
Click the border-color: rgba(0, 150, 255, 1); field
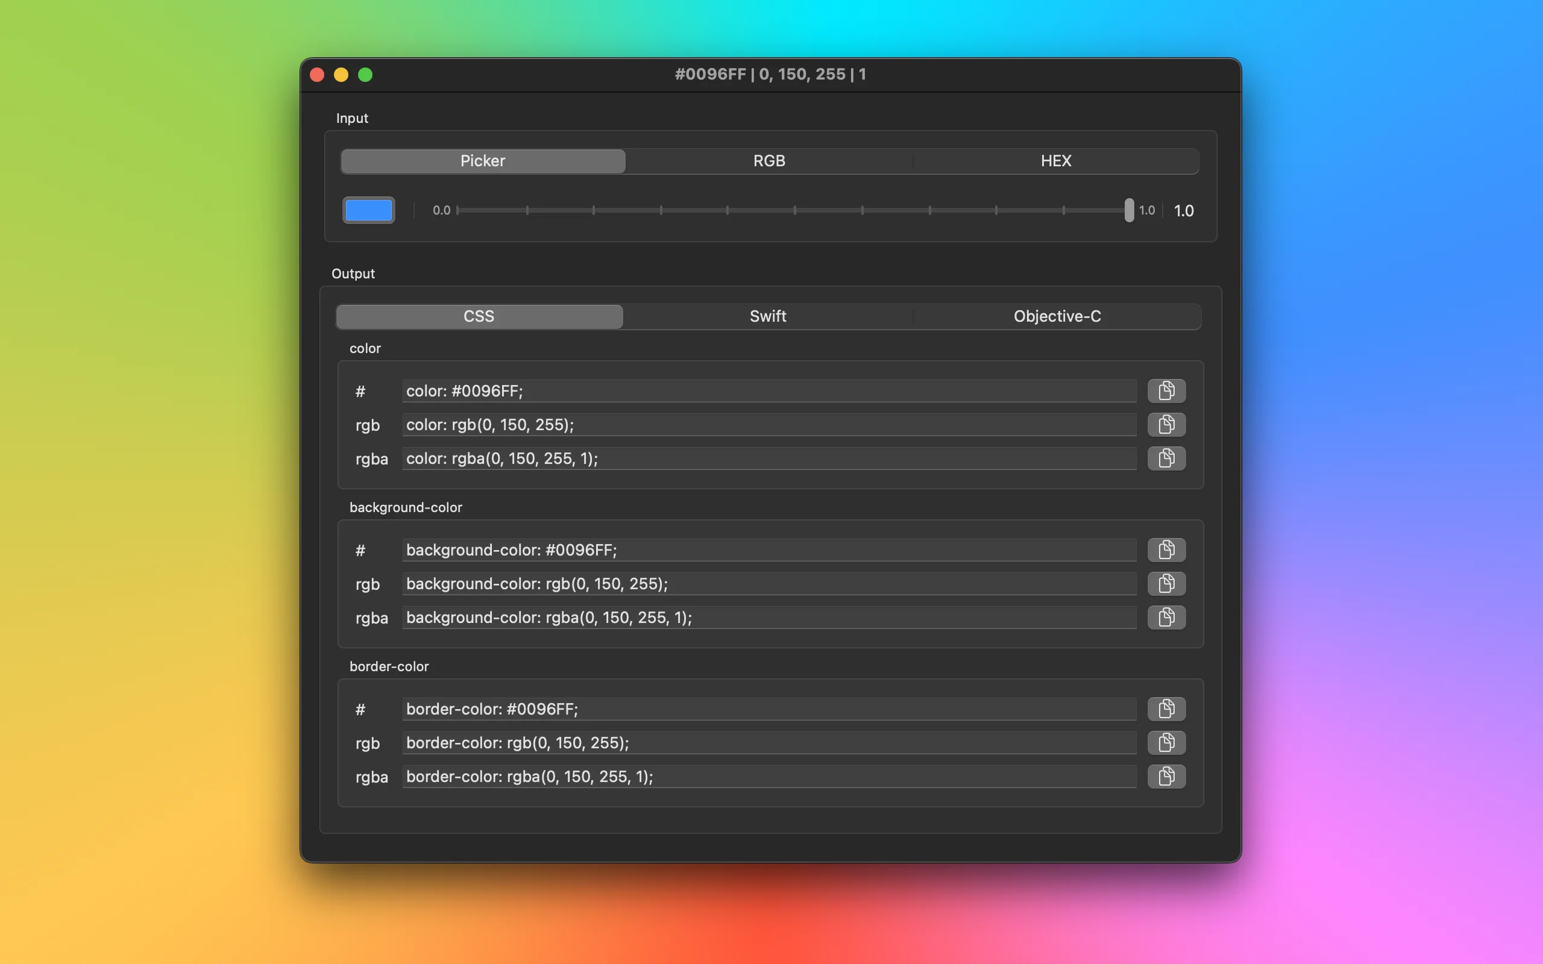pyautogui.click(x=769, y=777)
